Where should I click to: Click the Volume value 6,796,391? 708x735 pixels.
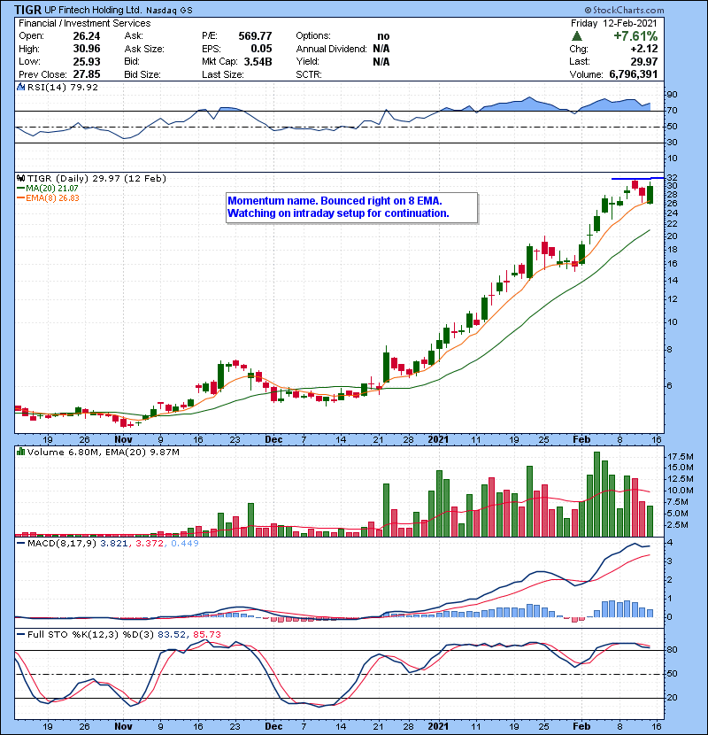[634, 74]
